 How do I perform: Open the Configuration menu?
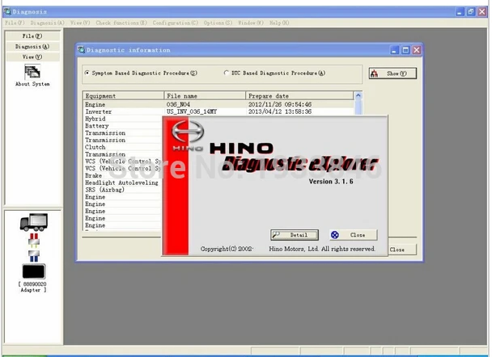click(x=176, y=23)
